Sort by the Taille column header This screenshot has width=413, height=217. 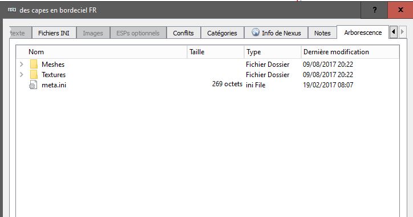click(216, 52)
